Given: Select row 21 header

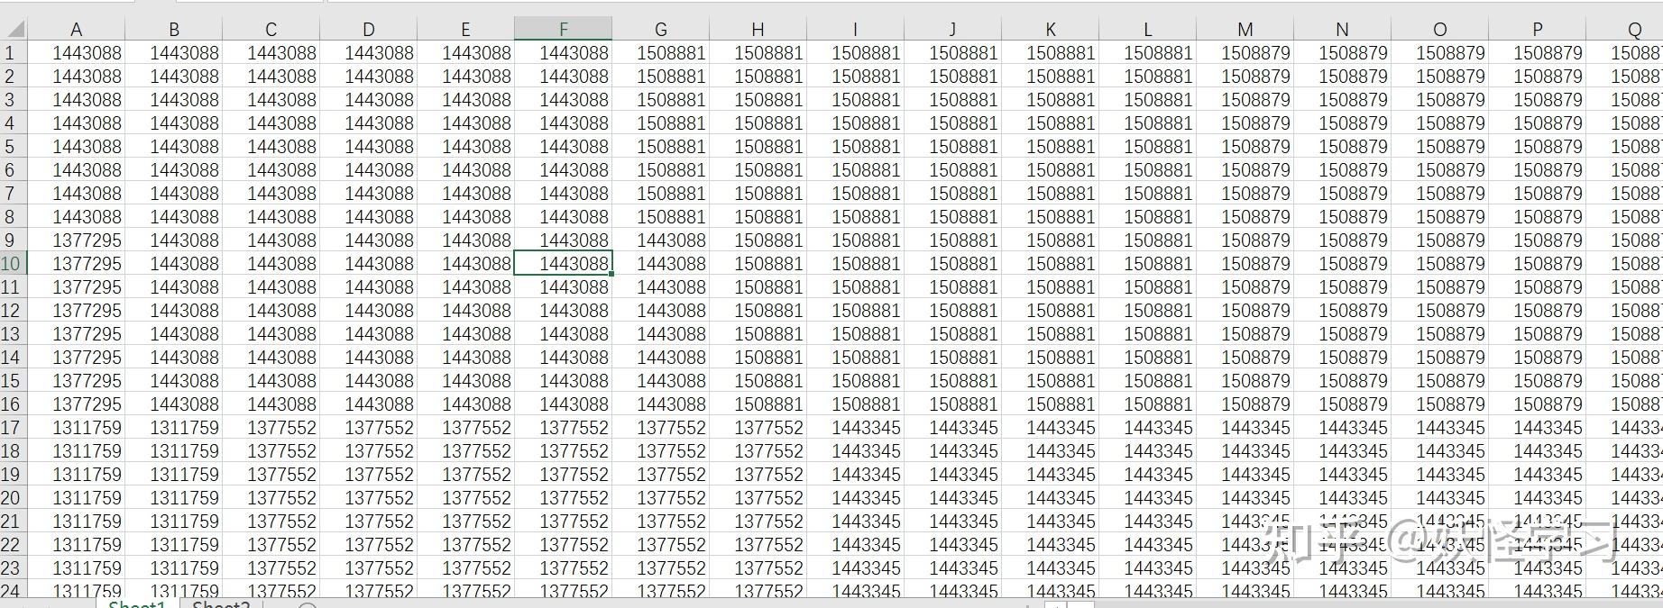Looking at the screenshot, I should 14,522.
